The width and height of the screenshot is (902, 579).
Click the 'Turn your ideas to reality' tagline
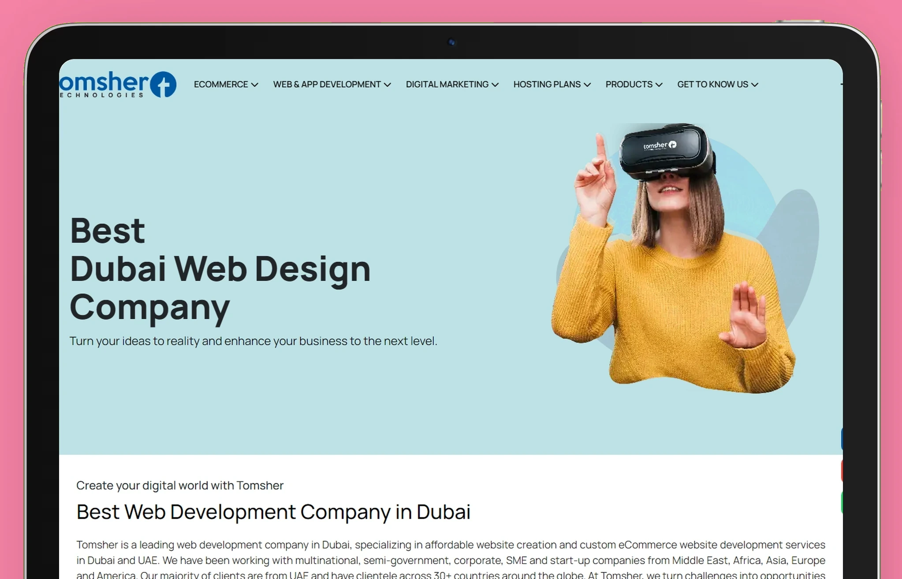point(253,341)
